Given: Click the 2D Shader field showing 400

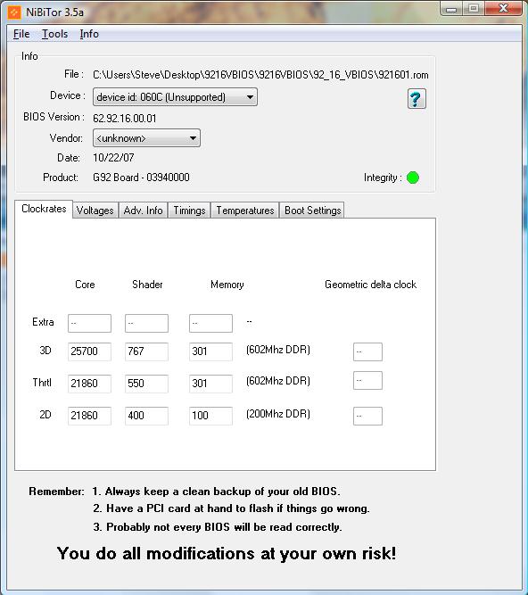Looking at the screenshot, I should coord(146,416).
